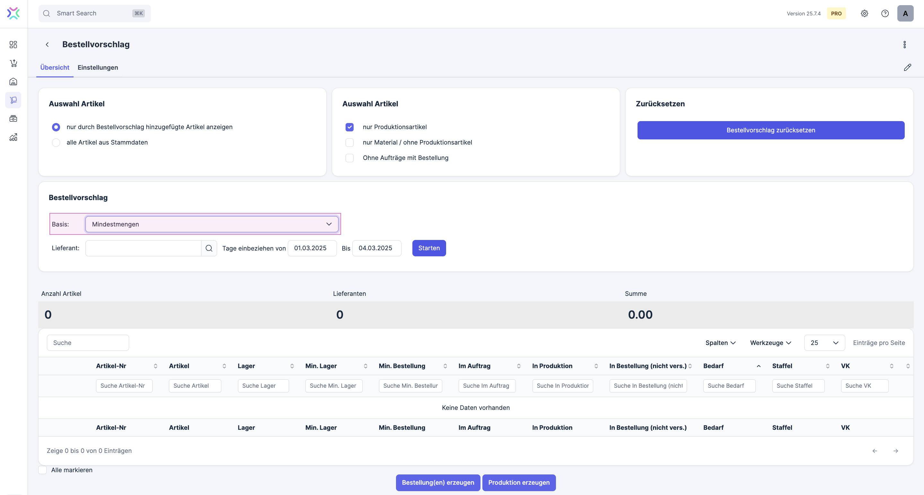Expand the Spalten dropdown

(720, 342)
